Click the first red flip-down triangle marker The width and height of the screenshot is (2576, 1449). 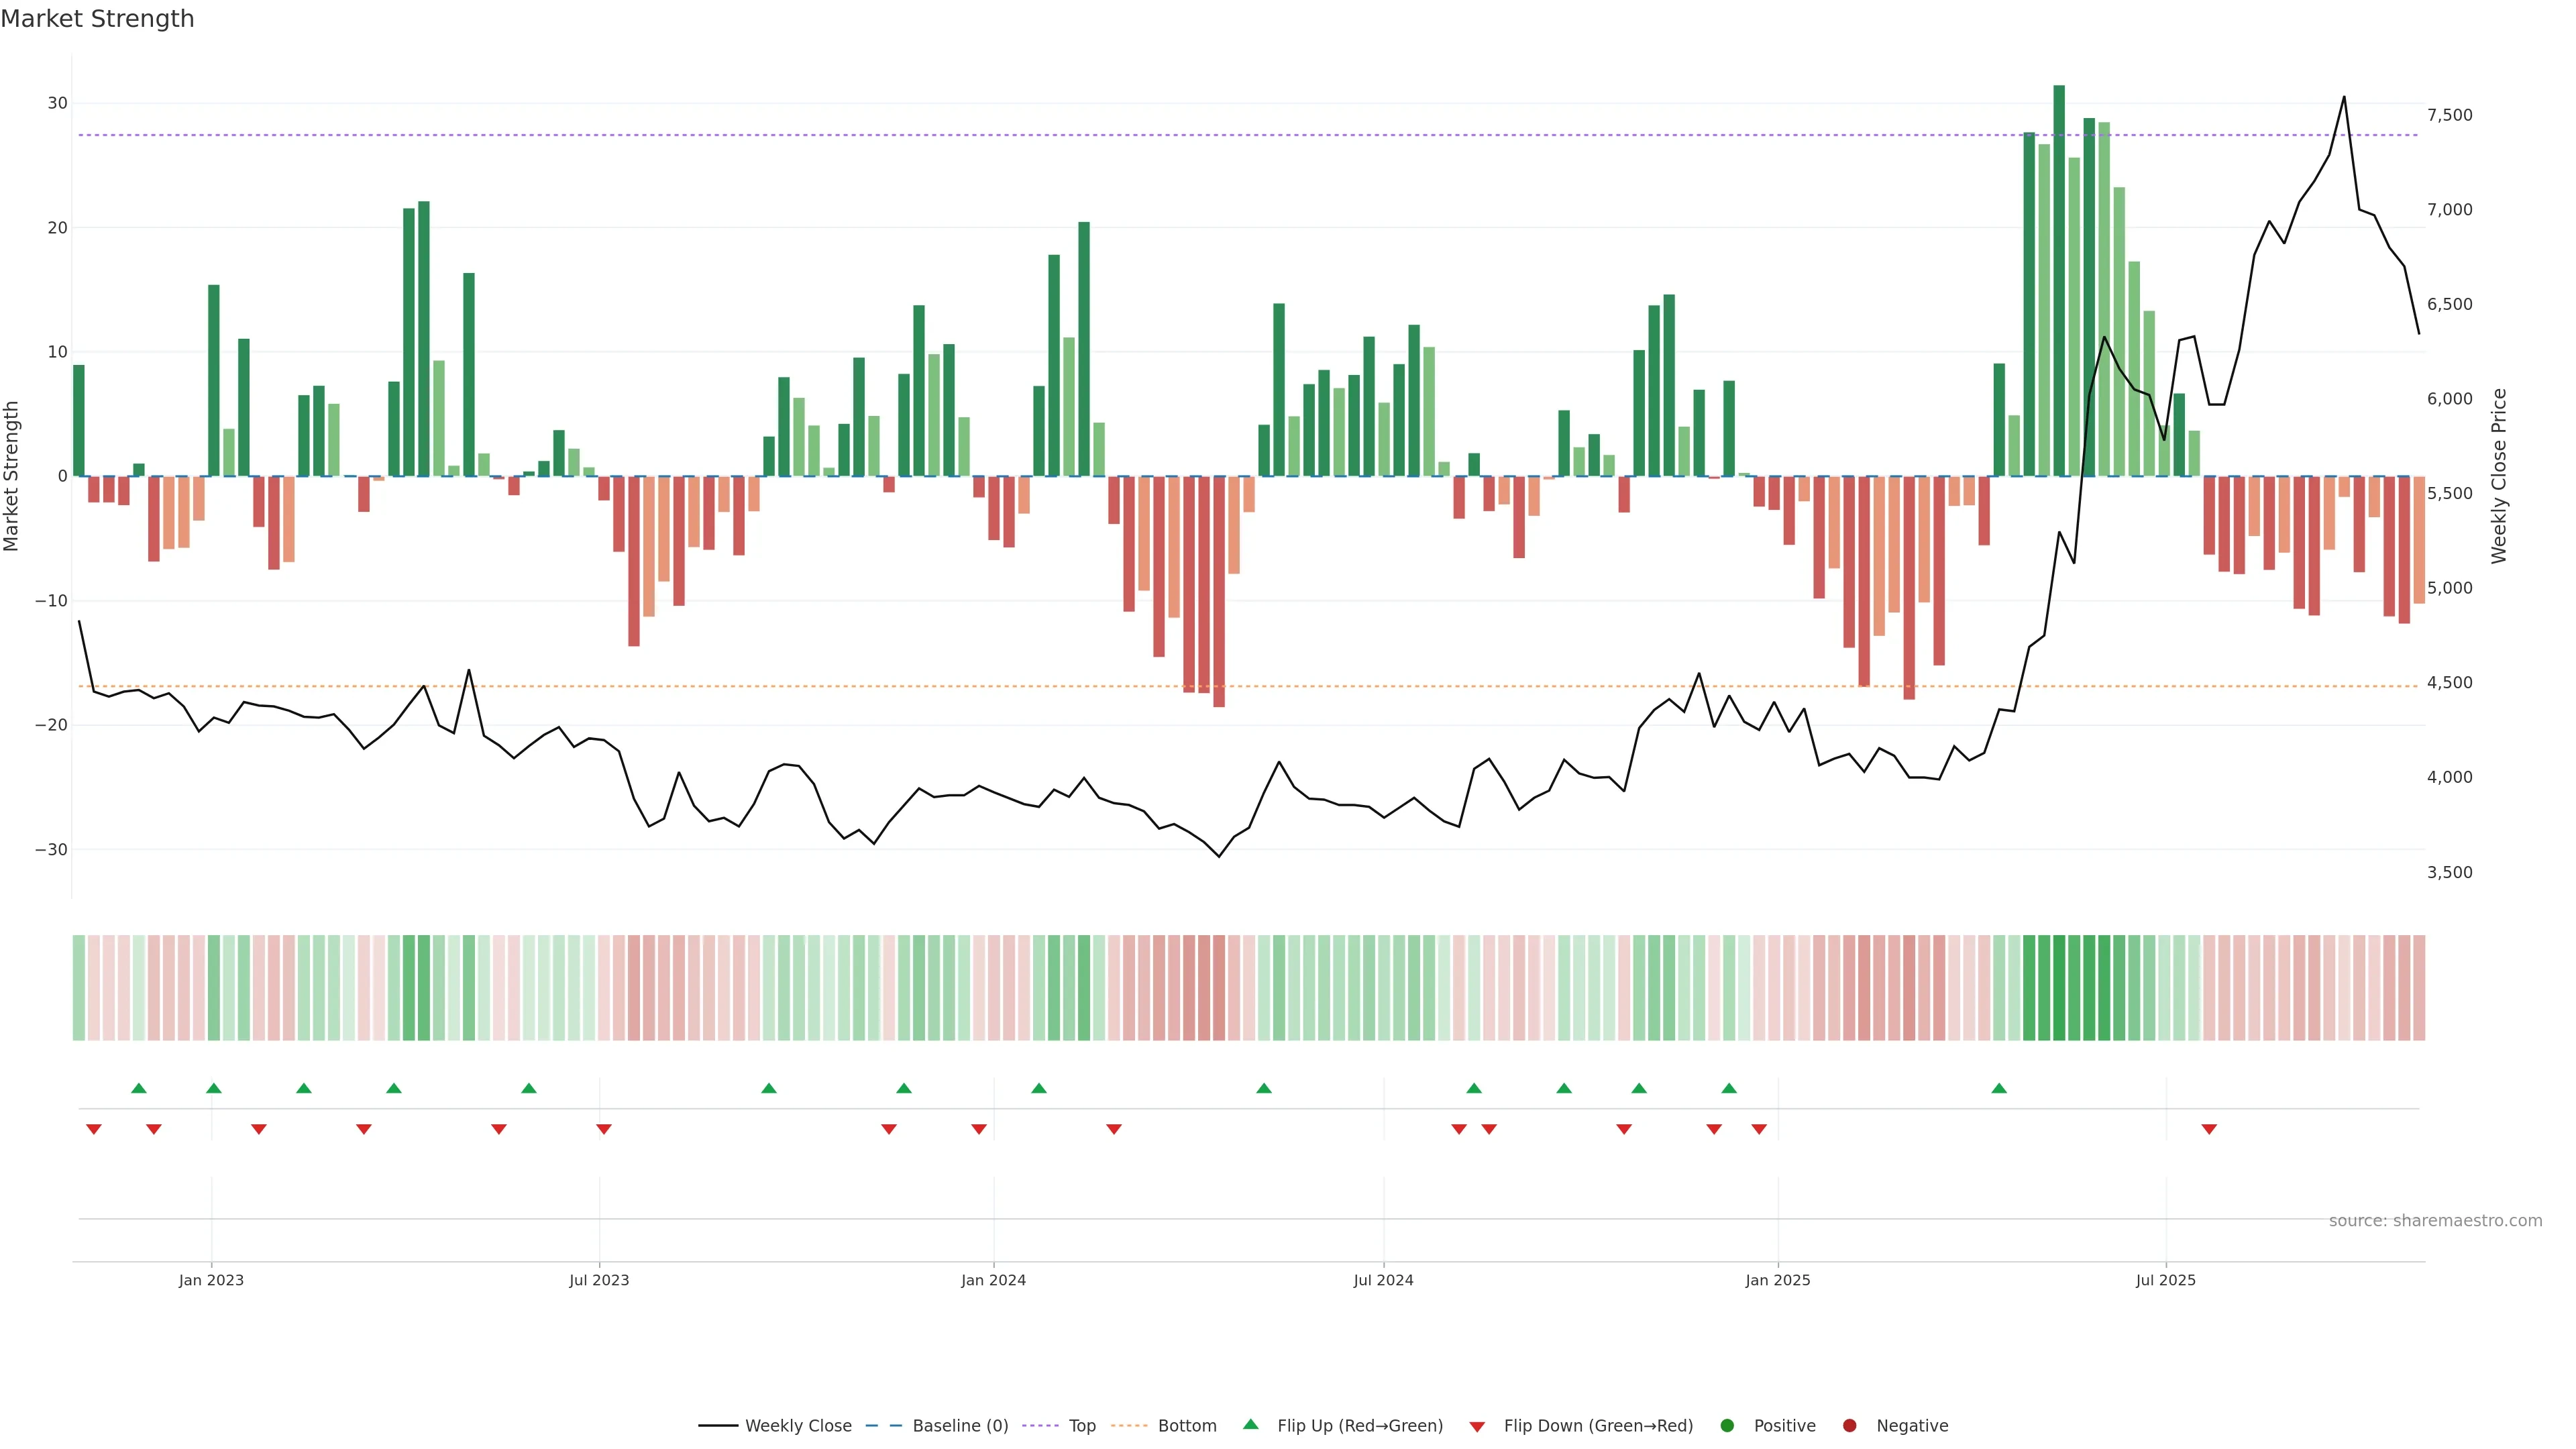[x=94, y=1129]
